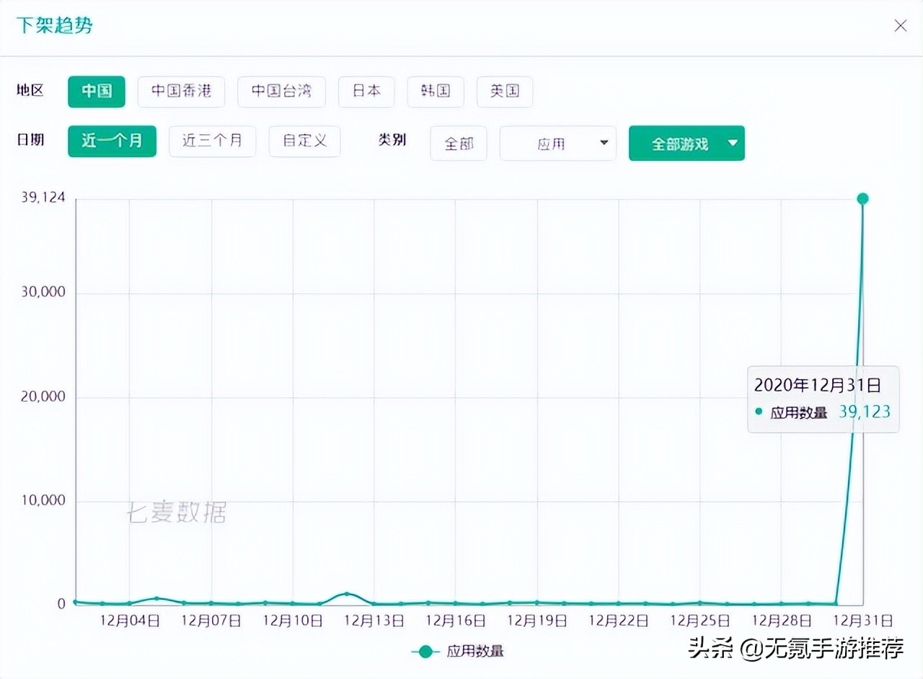Click the 七麦数据 watermark on the chart
923x679 pixels.
(x=178, y=514)
